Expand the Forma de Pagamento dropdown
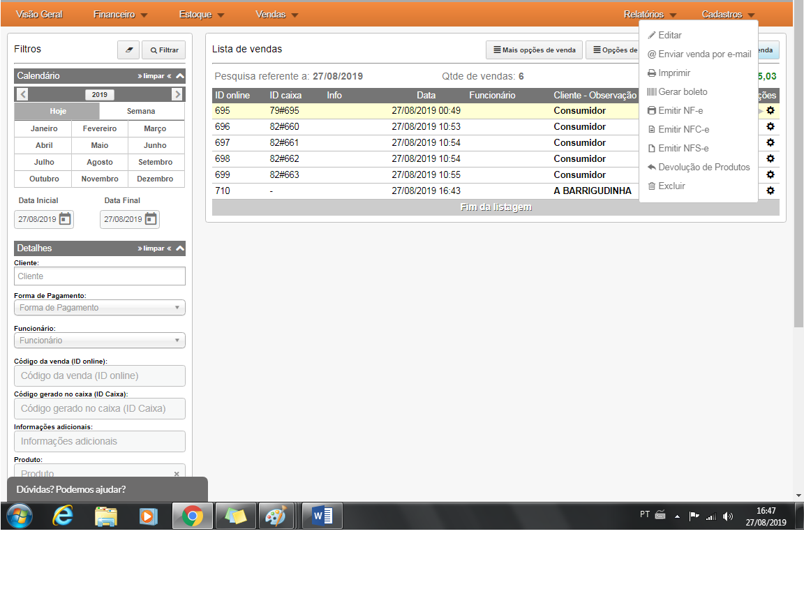Screen dimensions: 804x603 click(x=100, y=308)
